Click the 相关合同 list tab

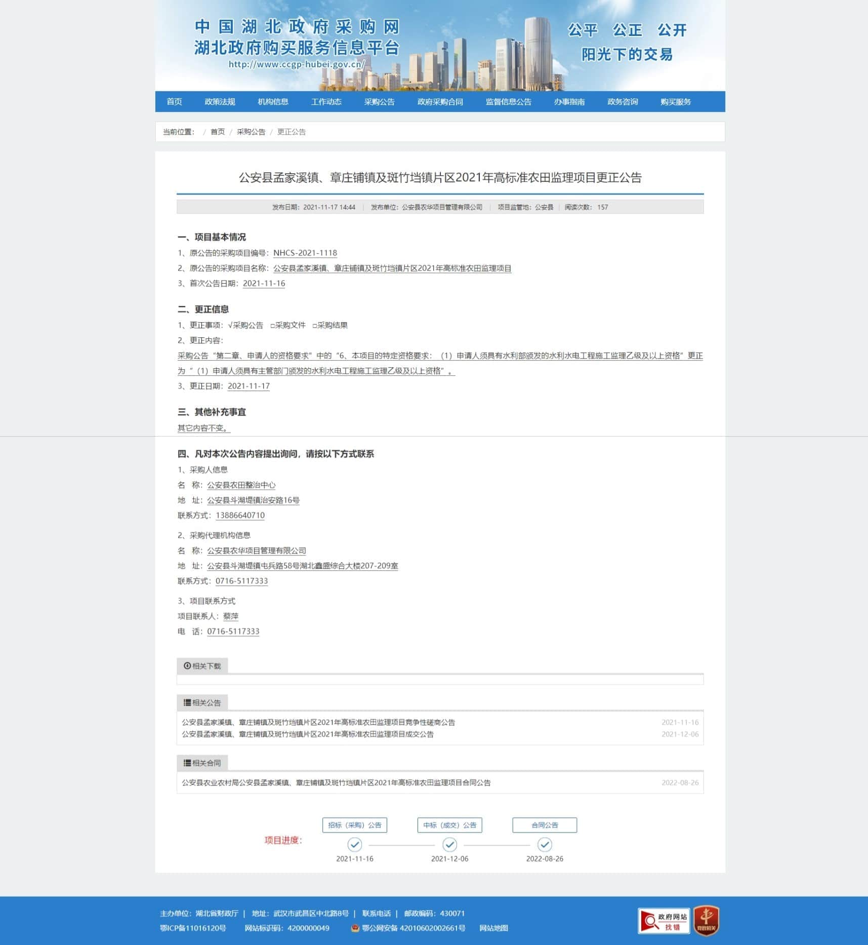coord(202,763)
